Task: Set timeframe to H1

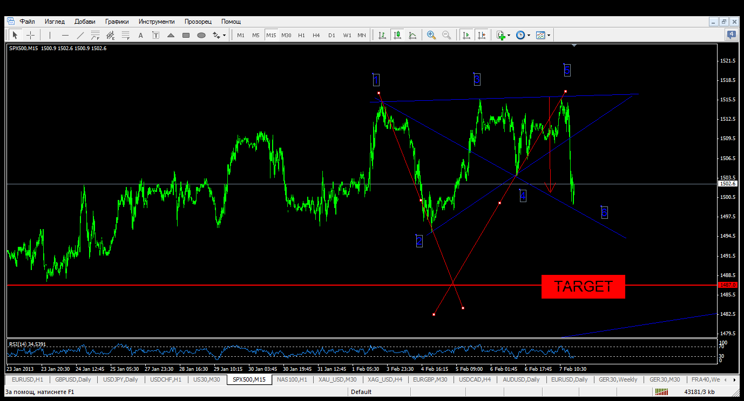Action: click(301, 35)
